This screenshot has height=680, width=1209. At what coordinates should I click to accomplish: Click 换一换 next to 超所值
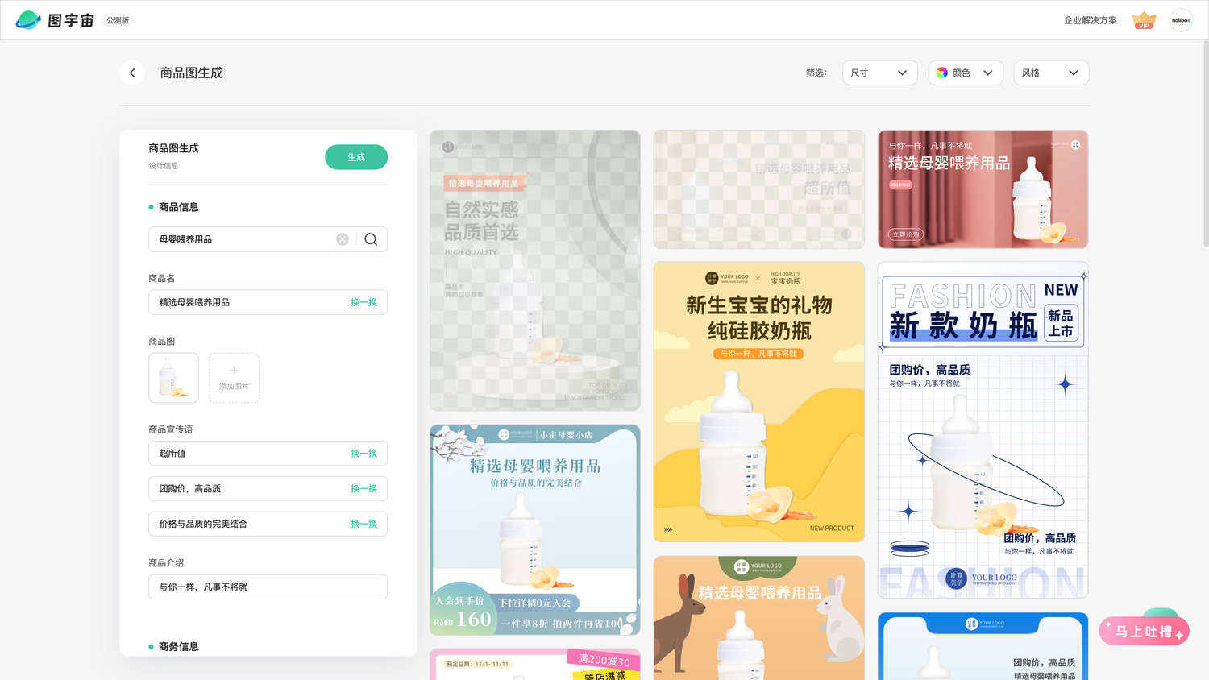tap(364, 454)
